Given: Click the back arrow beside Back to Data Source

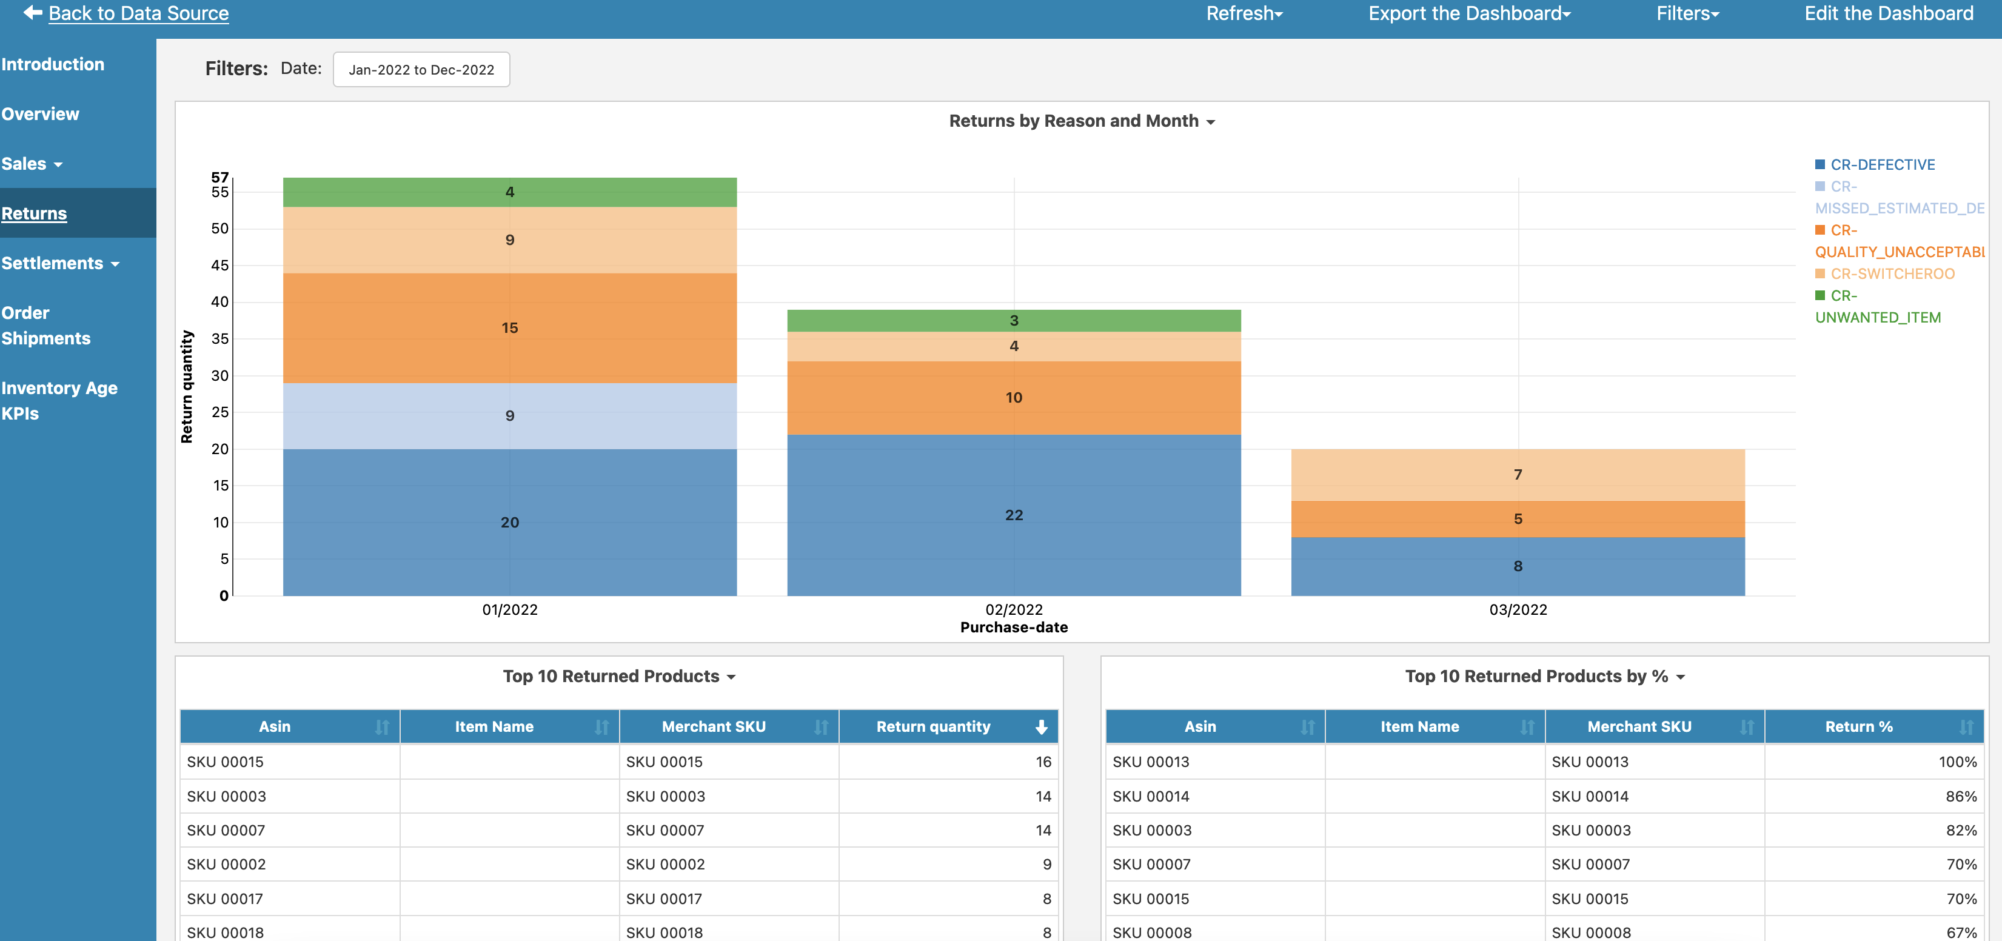Looking at the screenshot, I should [x=32, y=13].
